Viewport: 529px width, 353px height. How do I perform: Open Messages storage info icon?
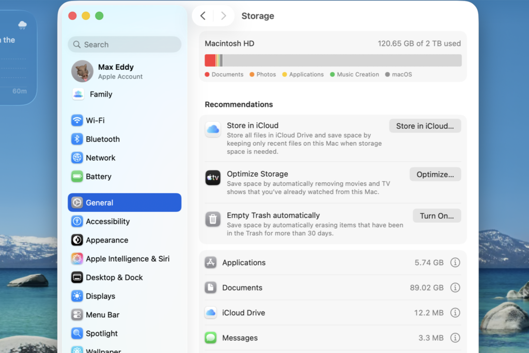(455, 337)
